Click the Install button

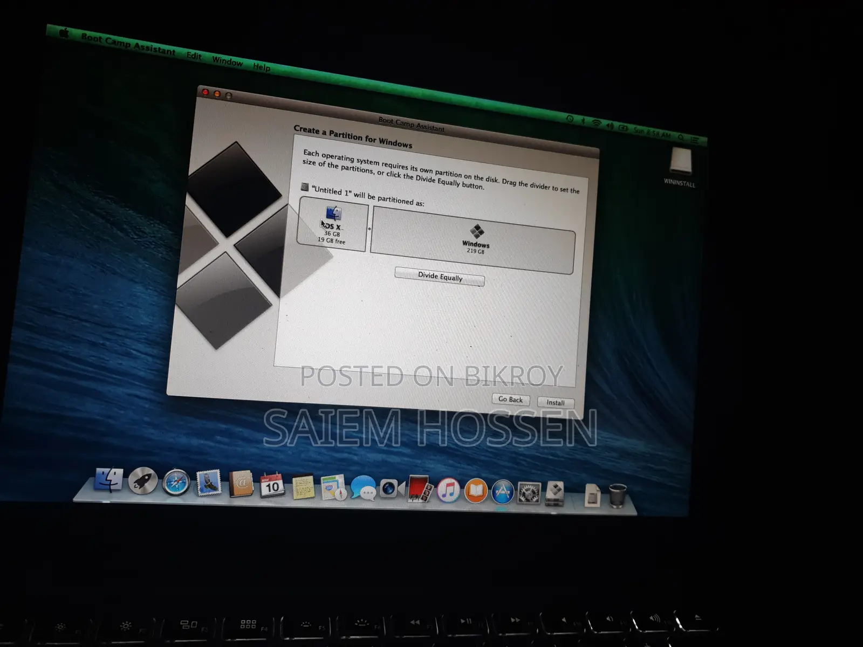click(x=556, y=402)
